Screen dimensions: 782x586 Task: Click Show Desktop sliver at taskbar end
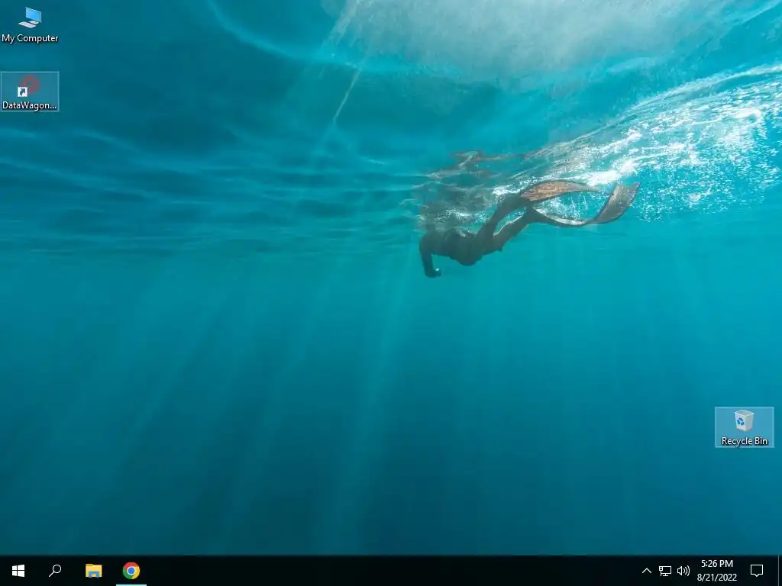pyautogui.click(x=780, y=571)
